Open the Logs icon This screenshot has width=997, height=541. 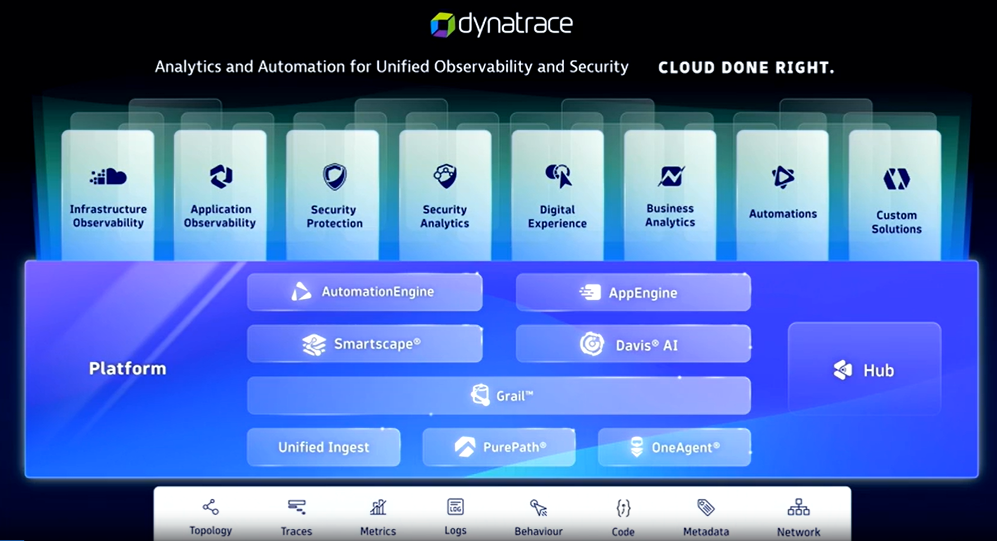[x=455, y=507]
